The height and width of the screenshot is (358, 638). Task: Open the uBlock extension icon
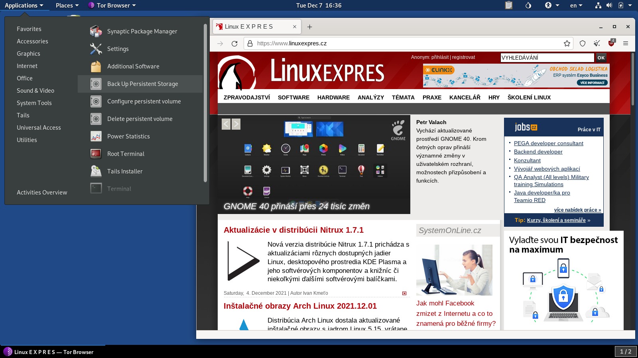[x=611, y=43]
